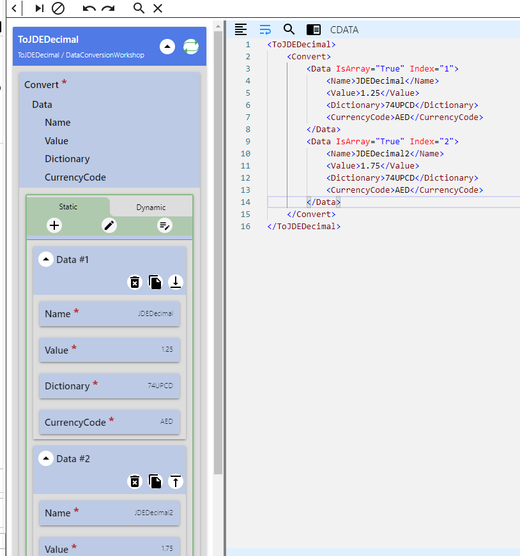Click the step-forward (skip) toolbar icon
The width and height of the screenshot is (520, 556).
tap(40, 8)
